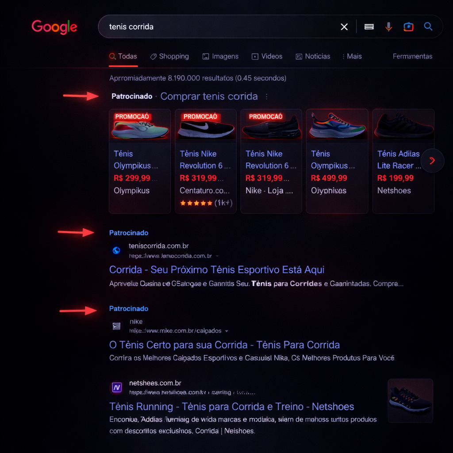Advance shopping carousel with the right arrow
The height and width of the screenshot is (453, 453).
point(432,161)
